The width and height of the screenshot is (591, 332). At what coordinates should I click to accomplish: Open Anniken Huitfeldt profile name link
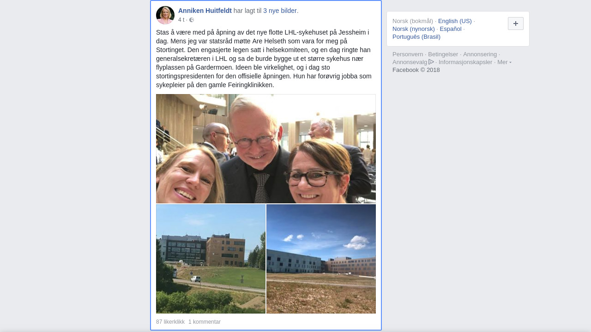205,11
